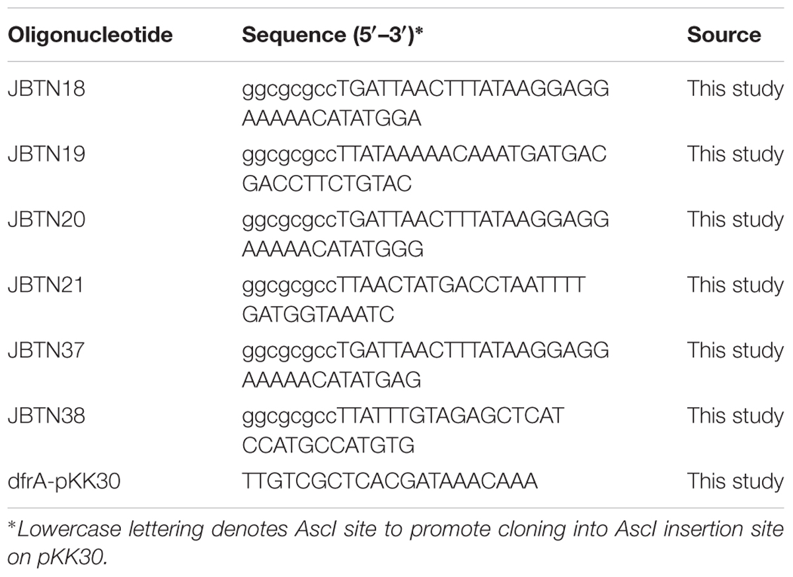Click the sequence line CCATGCCATGTG
This screenshot has width=793, height=577.
tap(328, 445)
